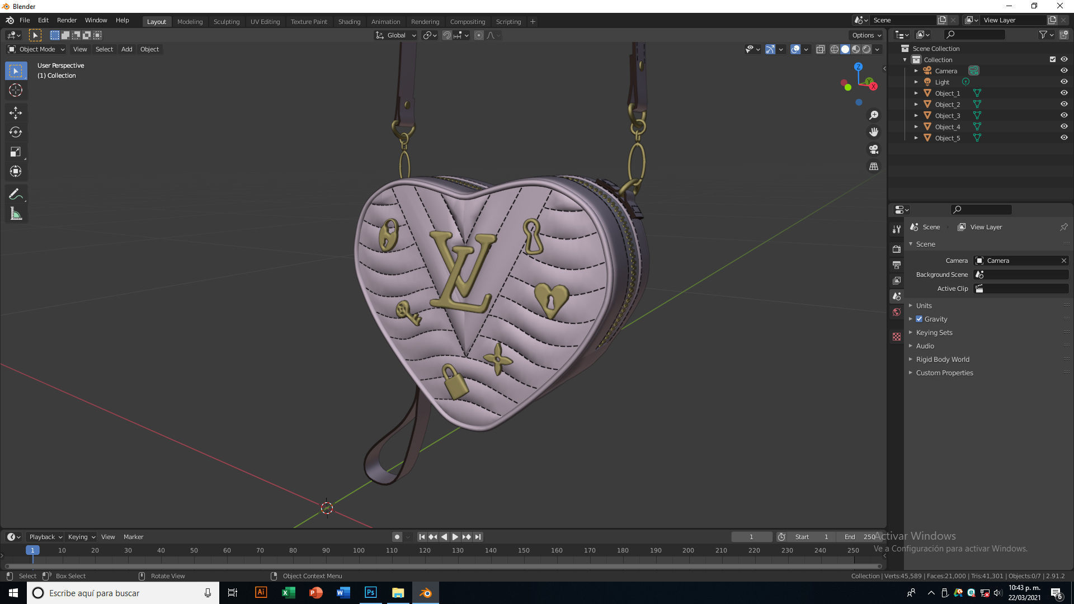
Task: Expand the Units panel
Action: [x=924, y=305]
